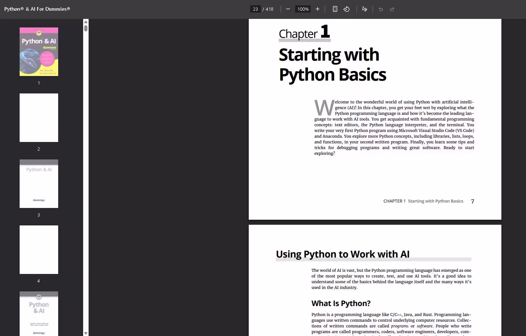Viewport: 526px width, 336px height.
Task: Click the thumbnail sidebar scrollbar thumb
Action: tap(86, 28)
